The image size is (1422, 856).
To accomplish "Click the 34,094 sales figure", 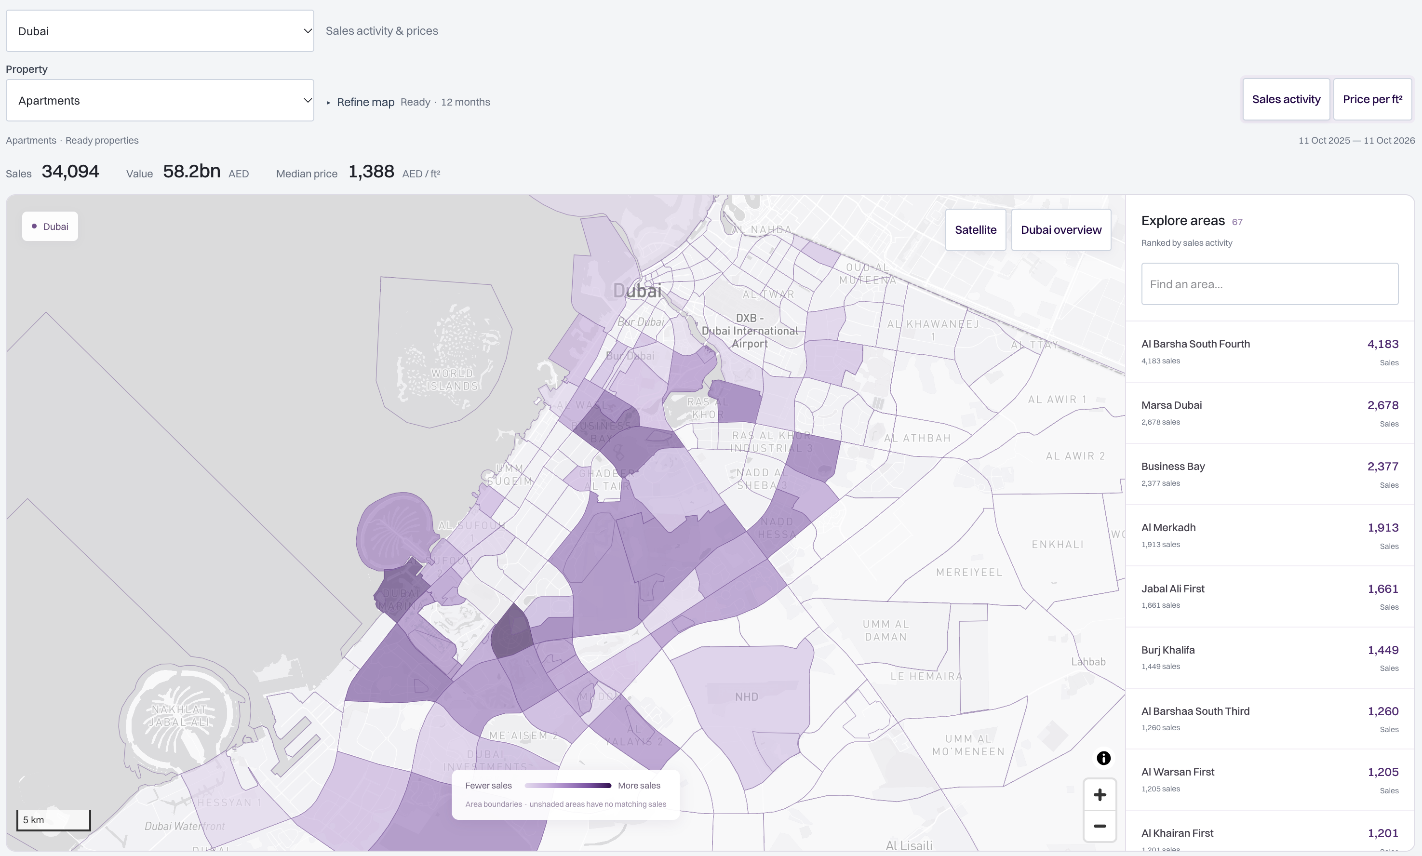I will point(70,171).
